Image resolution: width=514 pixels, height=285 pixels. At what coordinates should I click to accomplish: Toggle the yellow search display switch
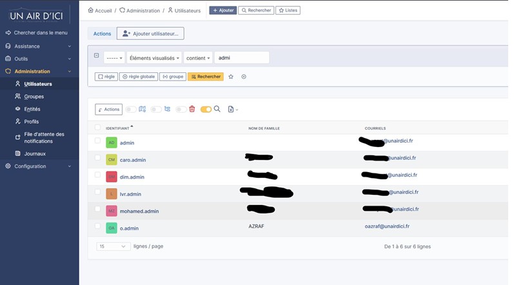[x=206, y=110]
